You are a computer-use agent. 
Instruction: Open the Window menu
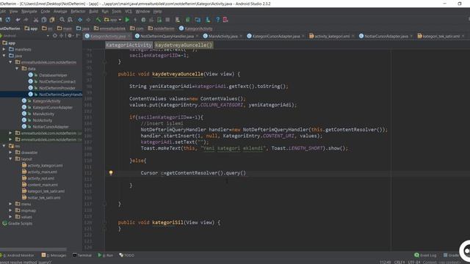pos(142,12)
